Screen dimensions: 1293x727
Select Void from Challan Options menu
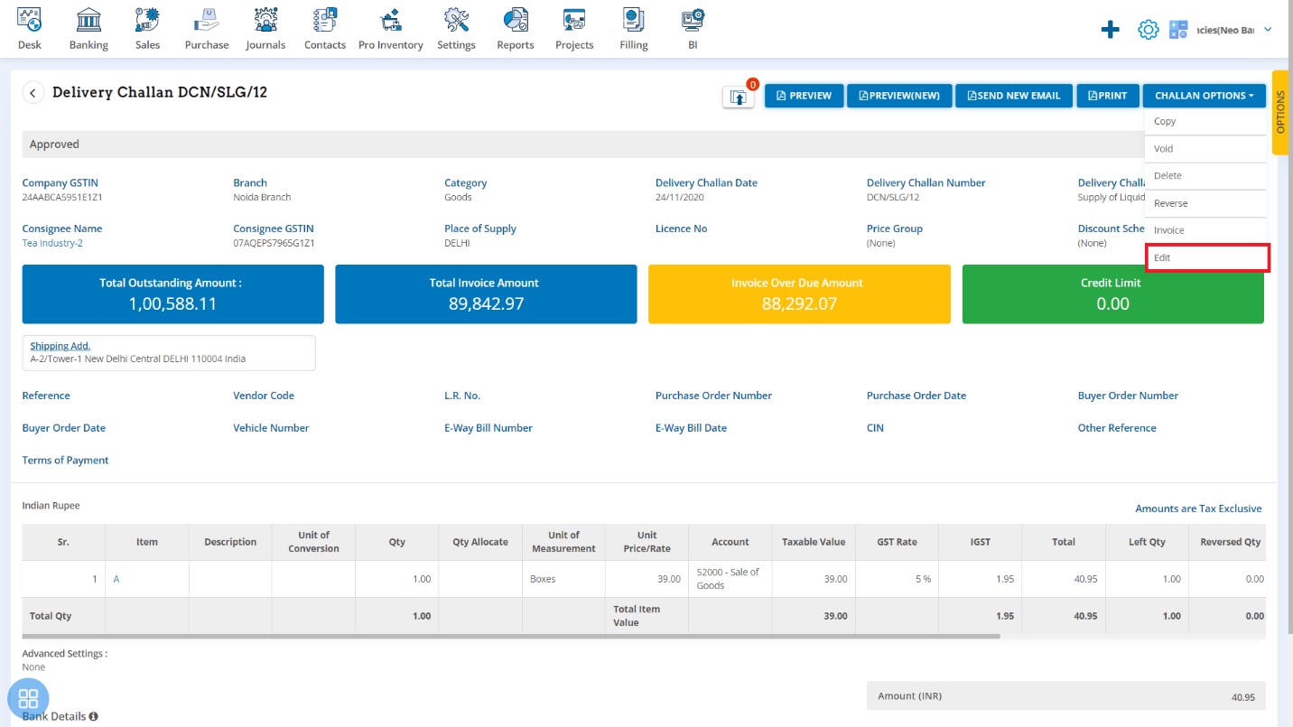point(1205,149)
